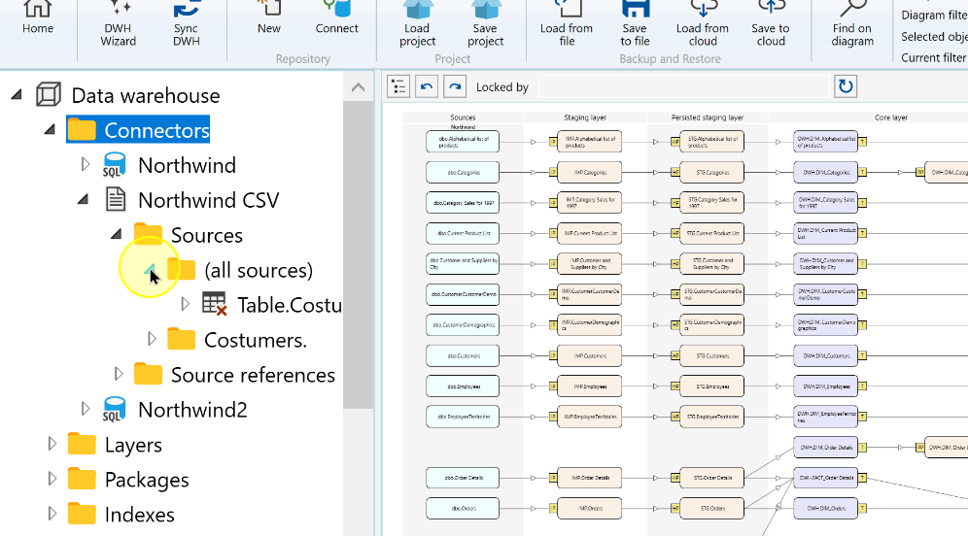Select the dbo.Categories source node in the diagram

click(x=463, y=172)
